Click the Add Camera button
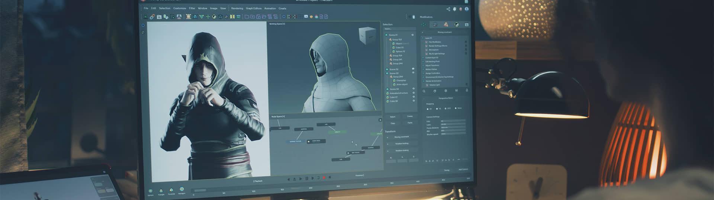Viewport: 714px width, 200px height. (463, 169)
